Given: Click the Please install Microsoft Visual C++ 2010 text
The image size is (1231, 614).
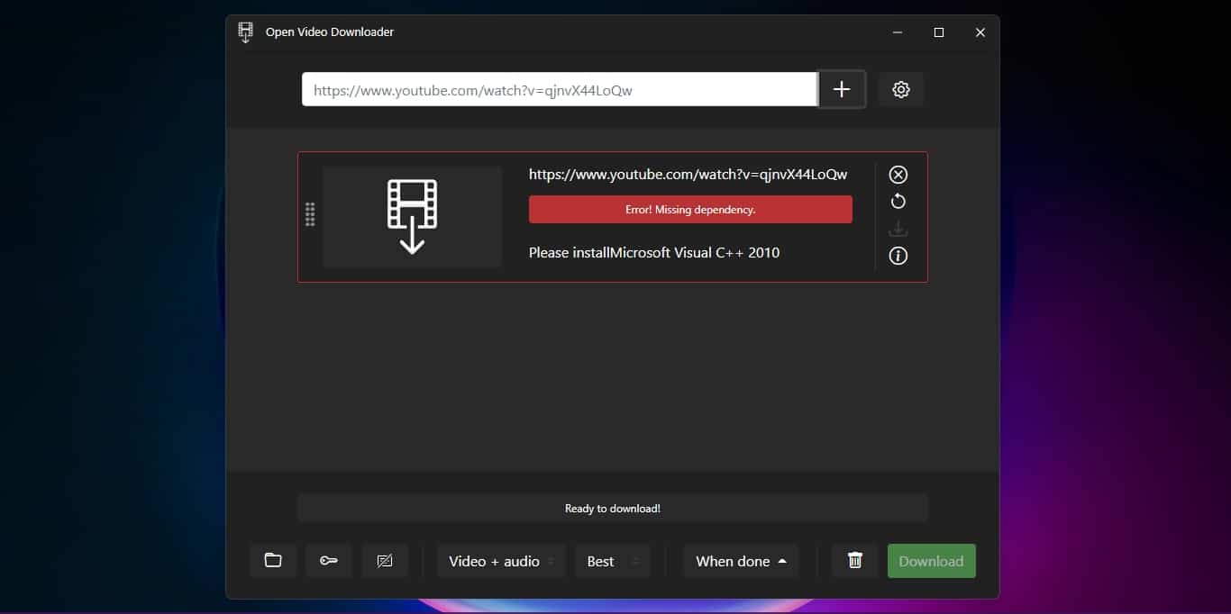Looking at the screenshot, I should click(654, 253).
